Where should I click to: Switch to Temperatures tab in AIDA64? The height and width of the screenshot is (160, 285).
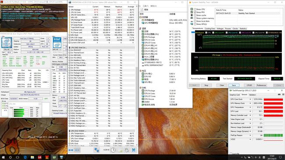198,28
